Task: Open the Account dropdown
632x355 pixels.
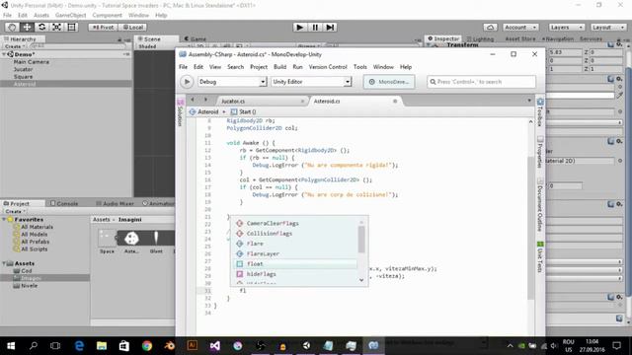Action: (520, 28)
